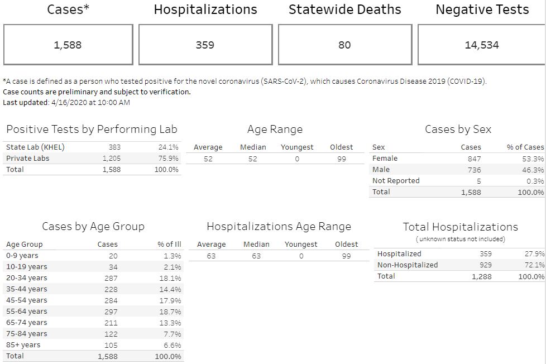Select the Private Labs row label

tap(27, 159)
